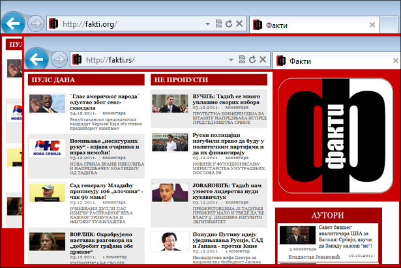This screenshot has height=268, width=401.
Task: Expand the fakti.rs address bar dropdown
Action: (232, 60)
